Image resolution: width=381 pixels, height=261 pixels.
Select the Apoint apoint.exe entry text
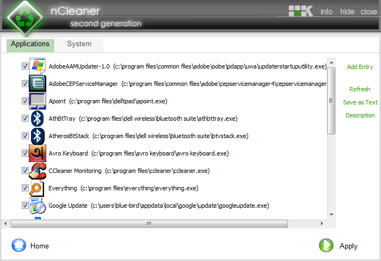click(108, 101)
